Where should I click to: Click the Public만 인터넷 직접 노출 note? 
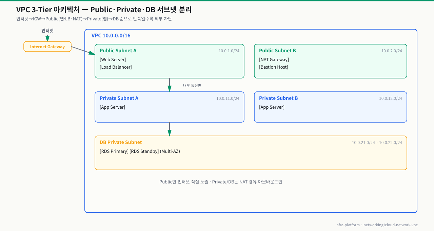coord(221,182)
